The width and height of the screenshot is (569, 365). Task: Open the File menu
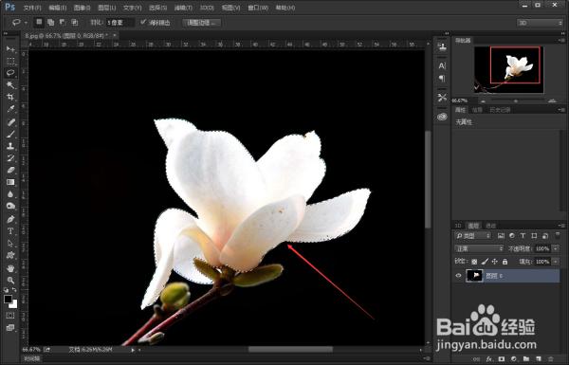coord(32,8)
